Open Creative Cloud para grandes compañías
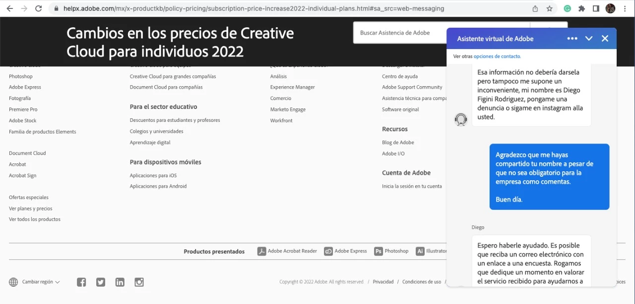This screenshot has height=304, width=635. (x=173, y=76)
